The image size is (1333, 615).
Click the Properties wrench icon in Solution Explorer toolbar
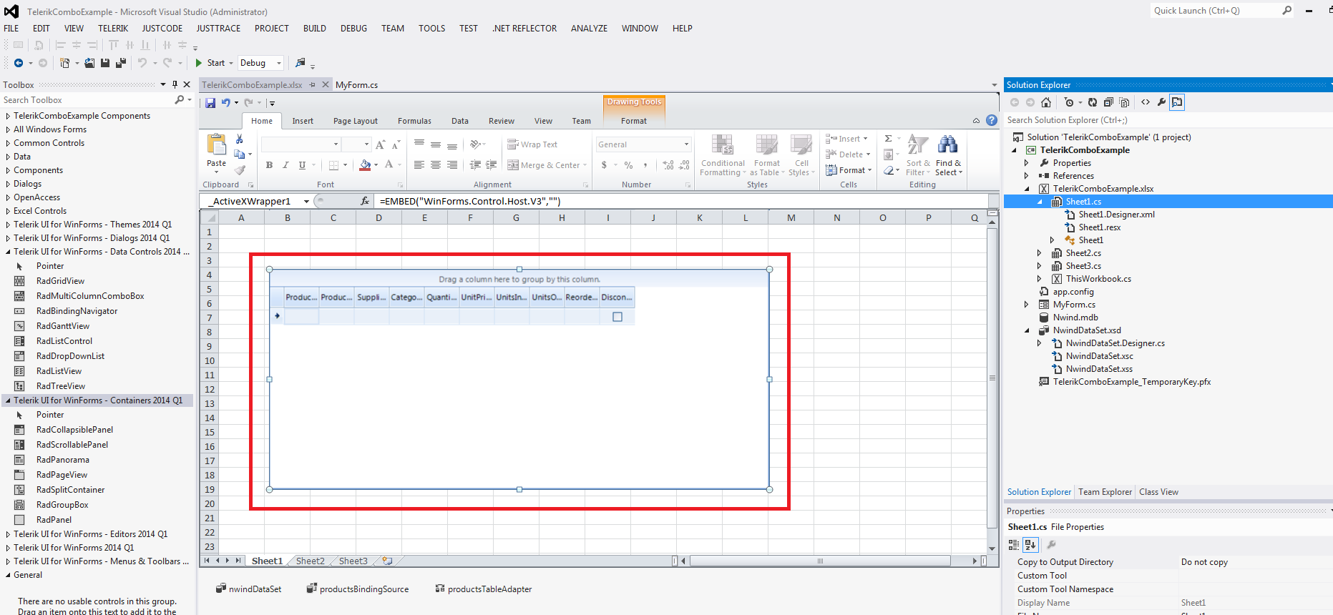tap(1161, 102)
